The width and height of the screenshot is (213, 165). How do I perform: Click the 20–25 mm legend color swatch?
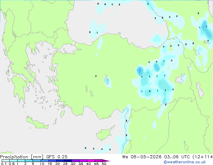[x=60, y=161]
